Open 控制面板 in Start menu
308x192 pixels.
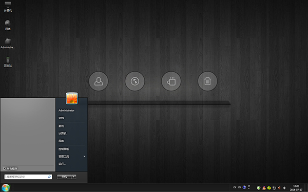64,149
